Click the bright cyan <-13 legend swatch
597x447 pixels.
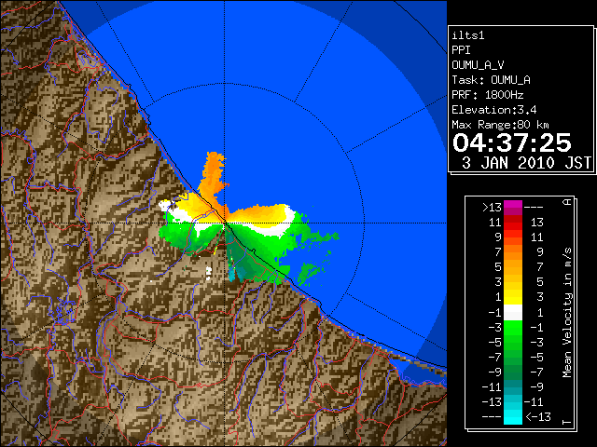click(513, 416)
